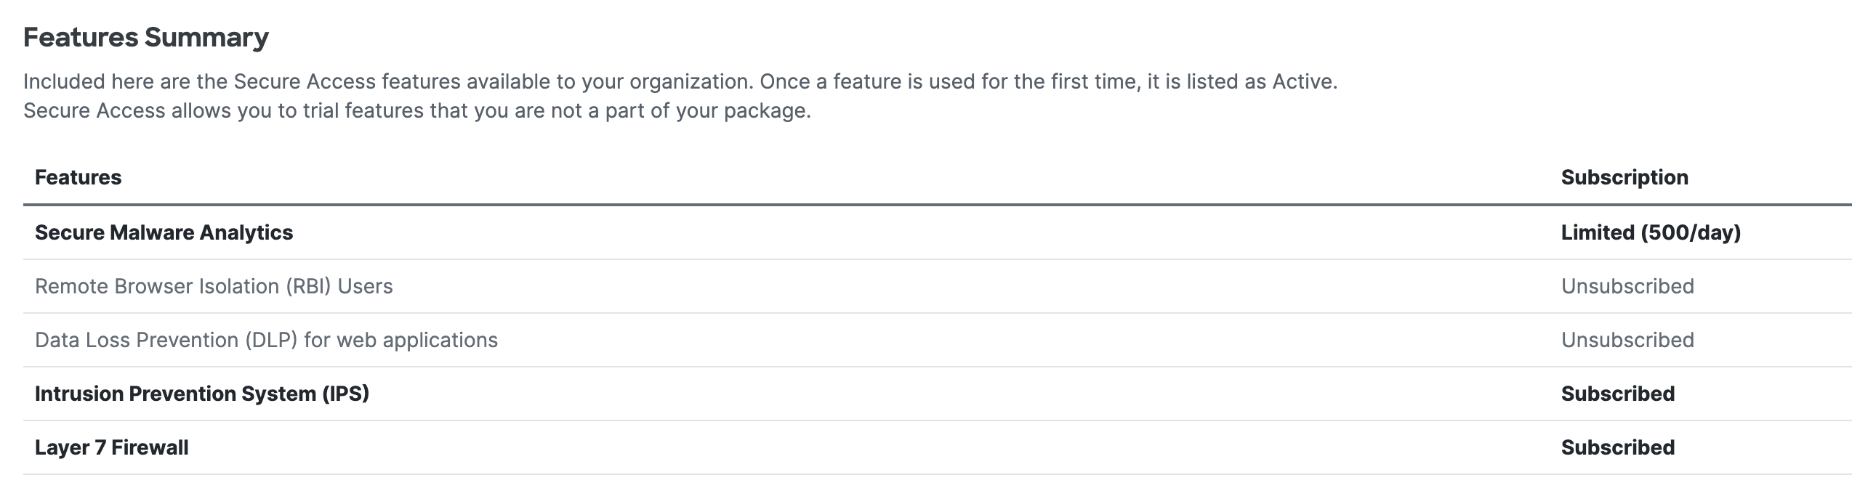Screen dimensions: 1852x504
Task: Select the Layer 7 Firewall feature name
Action: tap(111, 448)
